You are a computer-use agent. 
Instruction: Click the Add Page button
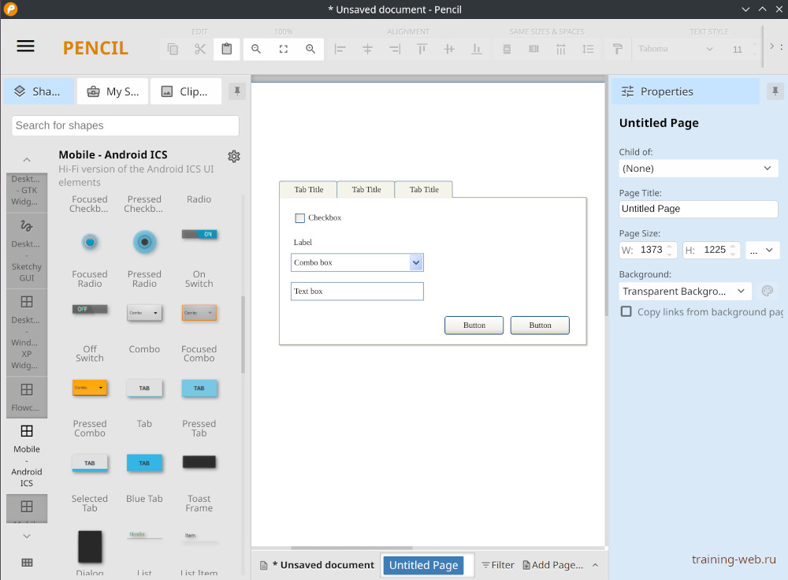[553, 565]
